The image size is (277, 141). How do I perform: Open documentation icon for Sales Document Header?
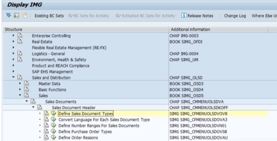(40, 107)
